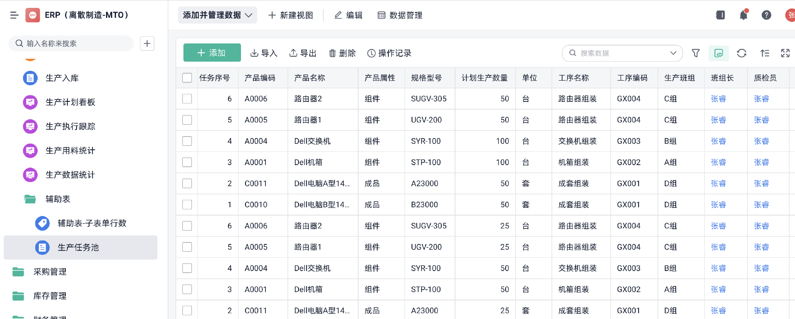Click the green 添加 button

tap(212, 53)
